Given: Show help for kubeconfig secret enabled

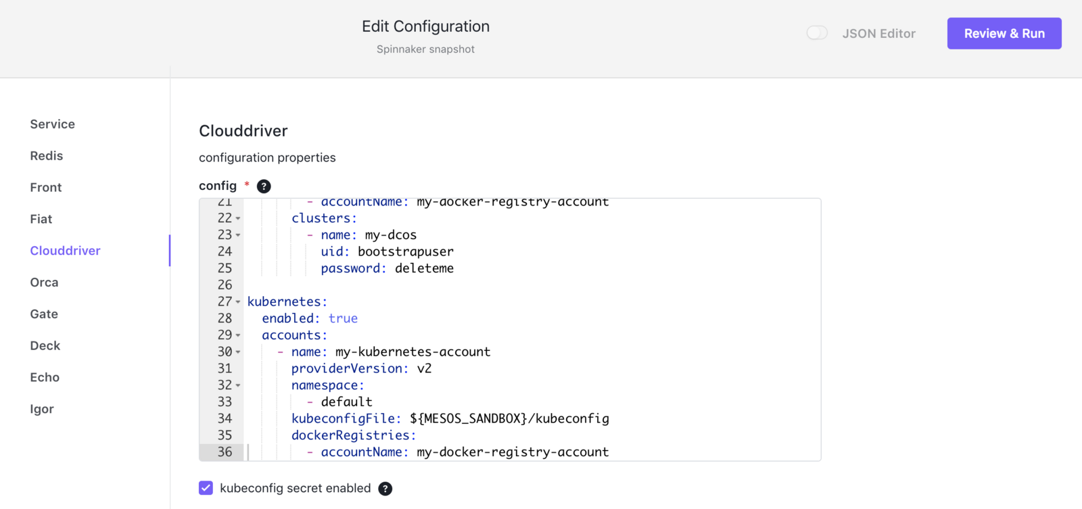Looking at the screenshot, I should (x=385, y=489).
